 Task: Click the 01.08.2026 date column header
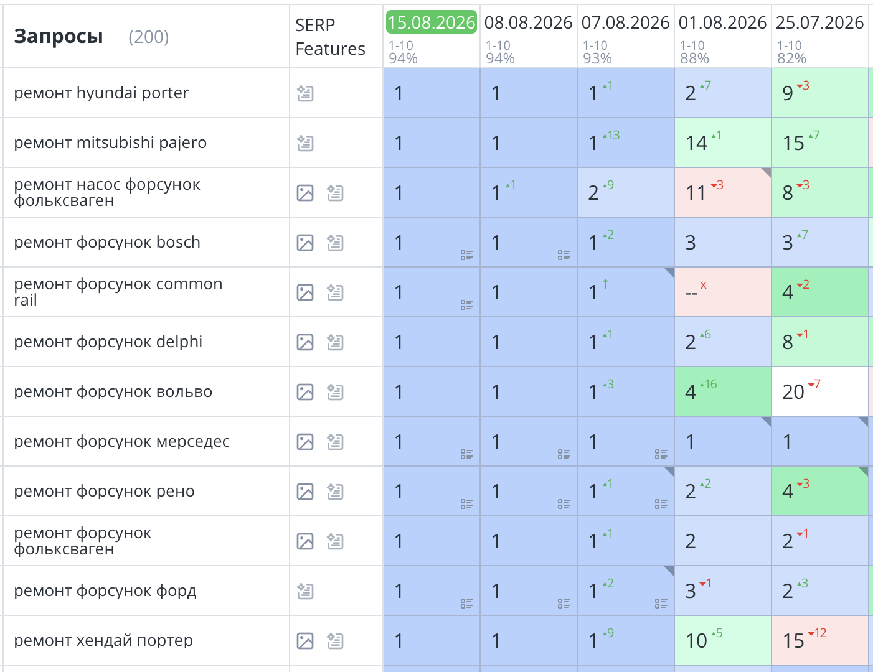click(x=722, y=22)
